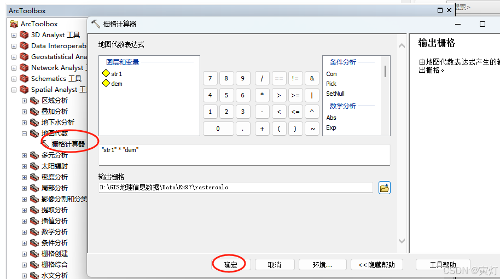Click the 太阳辐射 toolset icon
500x279 pixels.
click(x=34, y=166)
